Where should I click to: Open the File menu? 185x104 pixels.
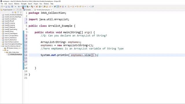tap(2, 4)
